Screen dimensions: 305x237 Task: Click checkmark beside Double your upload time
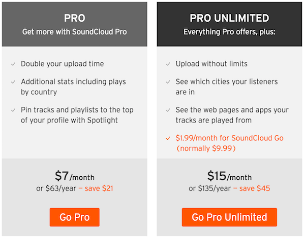[13, 64]
